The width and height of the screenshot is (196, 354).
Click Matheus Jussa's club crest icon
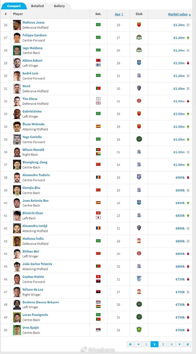click(x=139, y=25)
